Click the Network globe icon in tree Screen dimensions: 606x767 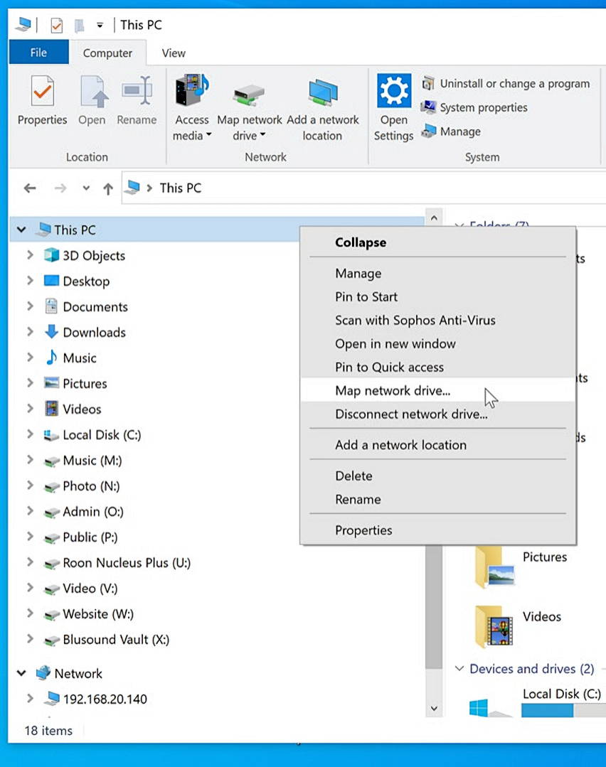point(43,673)
